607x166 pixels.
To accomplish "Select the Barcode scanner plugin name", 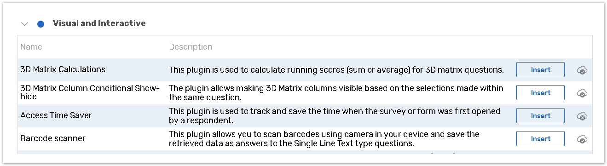I will 53,138.
